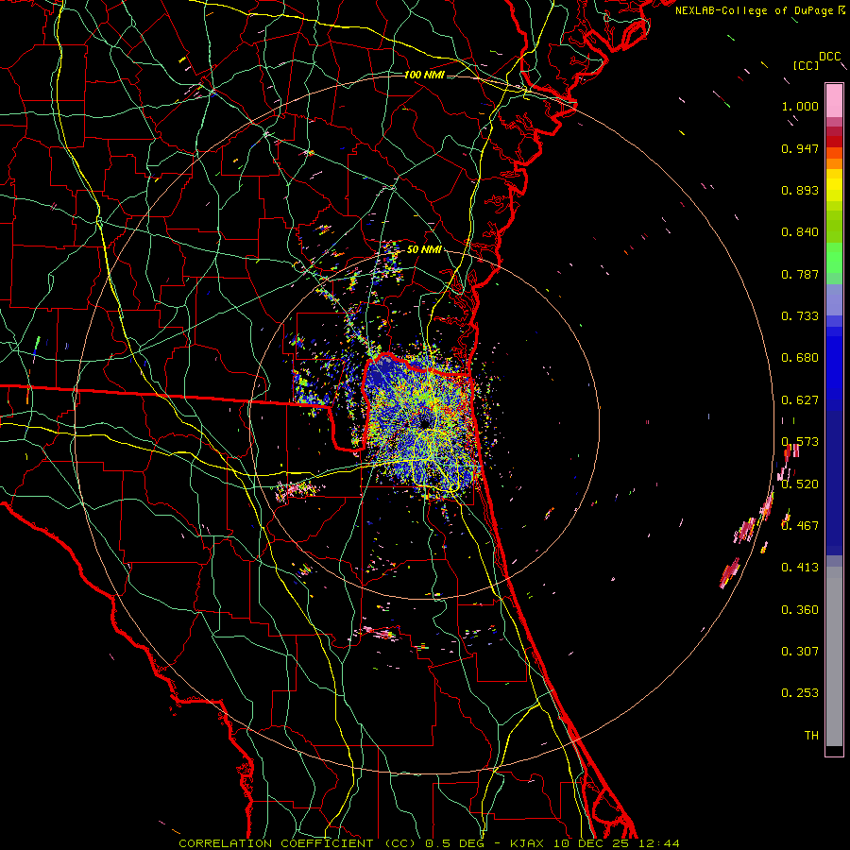850x850 pixels.
Task: Click the 0.893 scale value
Action: pos(800,190)
